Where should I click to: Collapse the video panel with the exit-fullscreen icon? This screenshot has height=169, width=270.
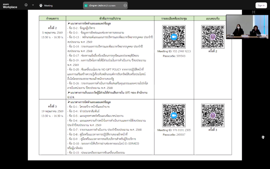253,12
